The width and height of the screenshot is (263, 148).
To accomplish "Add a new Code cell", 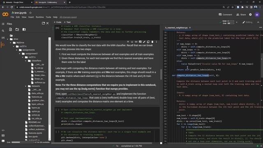I will point(58,22).
